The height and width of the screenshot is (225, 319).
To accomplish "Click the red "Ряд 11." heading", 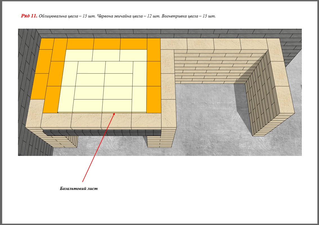I will (x=29, y=16).
